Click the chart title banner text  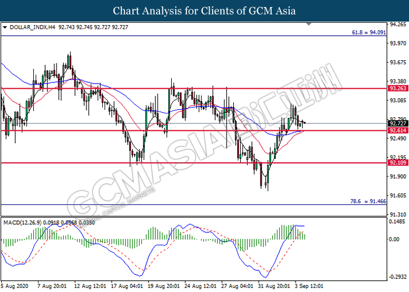[x=204, y=11]
